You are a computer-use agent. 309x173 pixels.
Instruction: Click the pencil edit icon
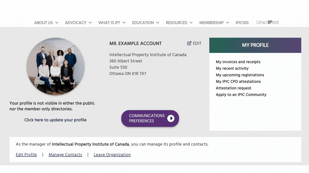[189, 43]
